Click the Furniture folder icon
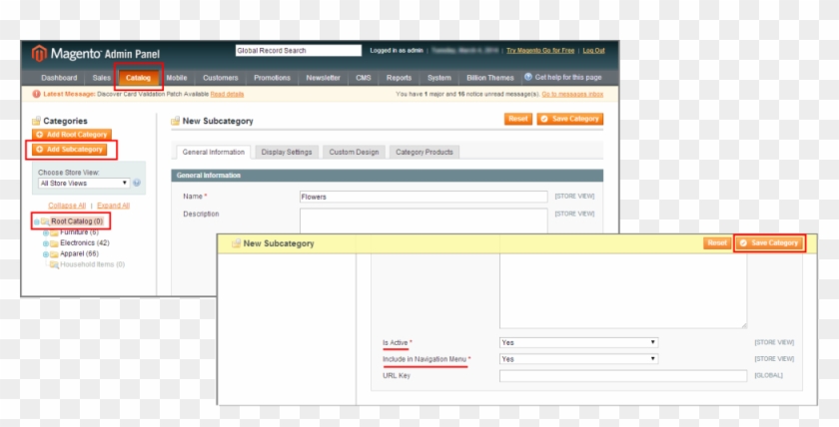839x427 pixels. (54, 233)
